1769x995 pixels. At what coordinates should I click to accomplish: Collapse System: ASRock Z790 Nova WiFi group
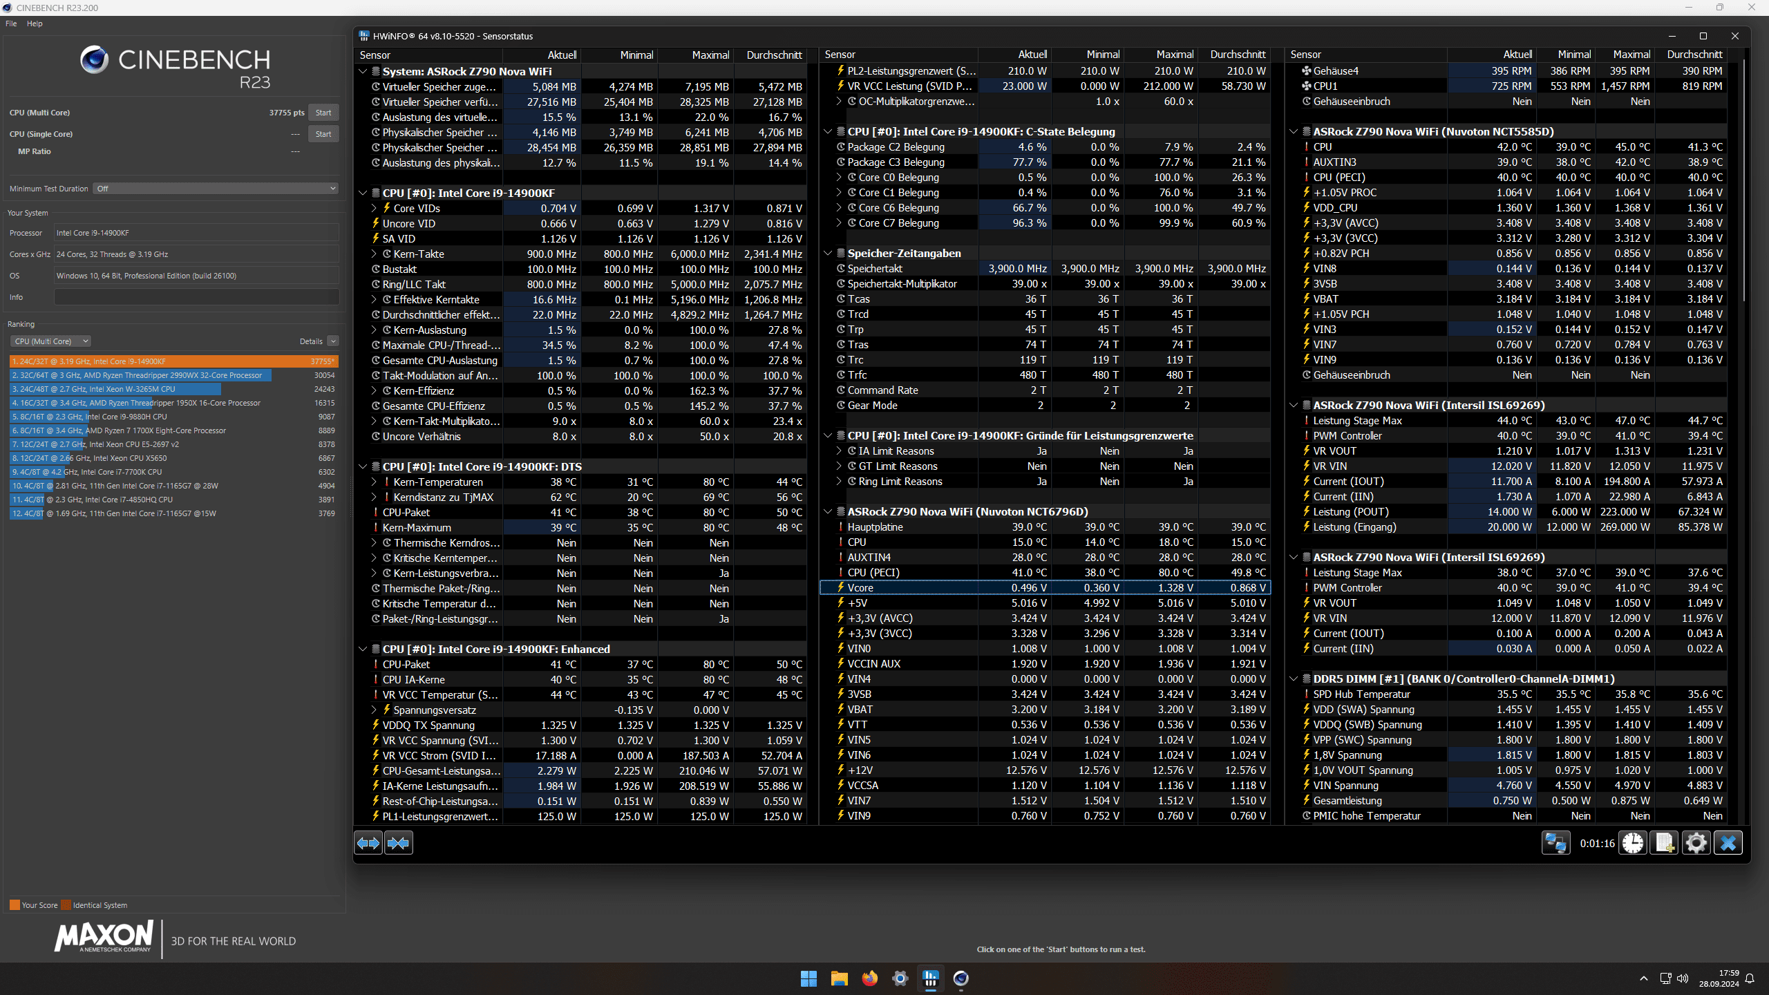click(x=363, y=71)
